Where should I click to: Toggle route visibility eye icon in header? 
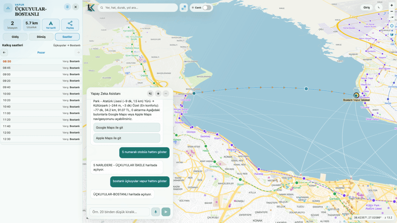click(x=67, y=7)
